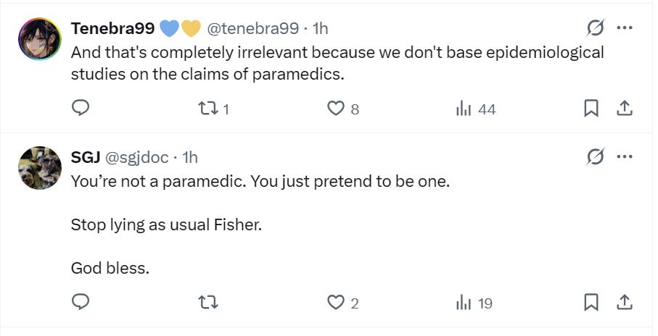Open the @sgjdoc handle link

click(137, 157)
